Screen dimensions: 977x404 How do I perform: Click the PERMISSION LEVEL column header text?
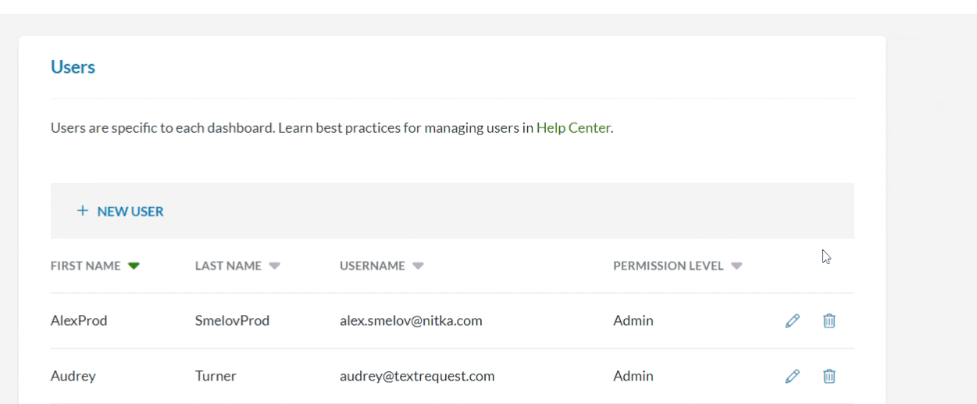669,266
